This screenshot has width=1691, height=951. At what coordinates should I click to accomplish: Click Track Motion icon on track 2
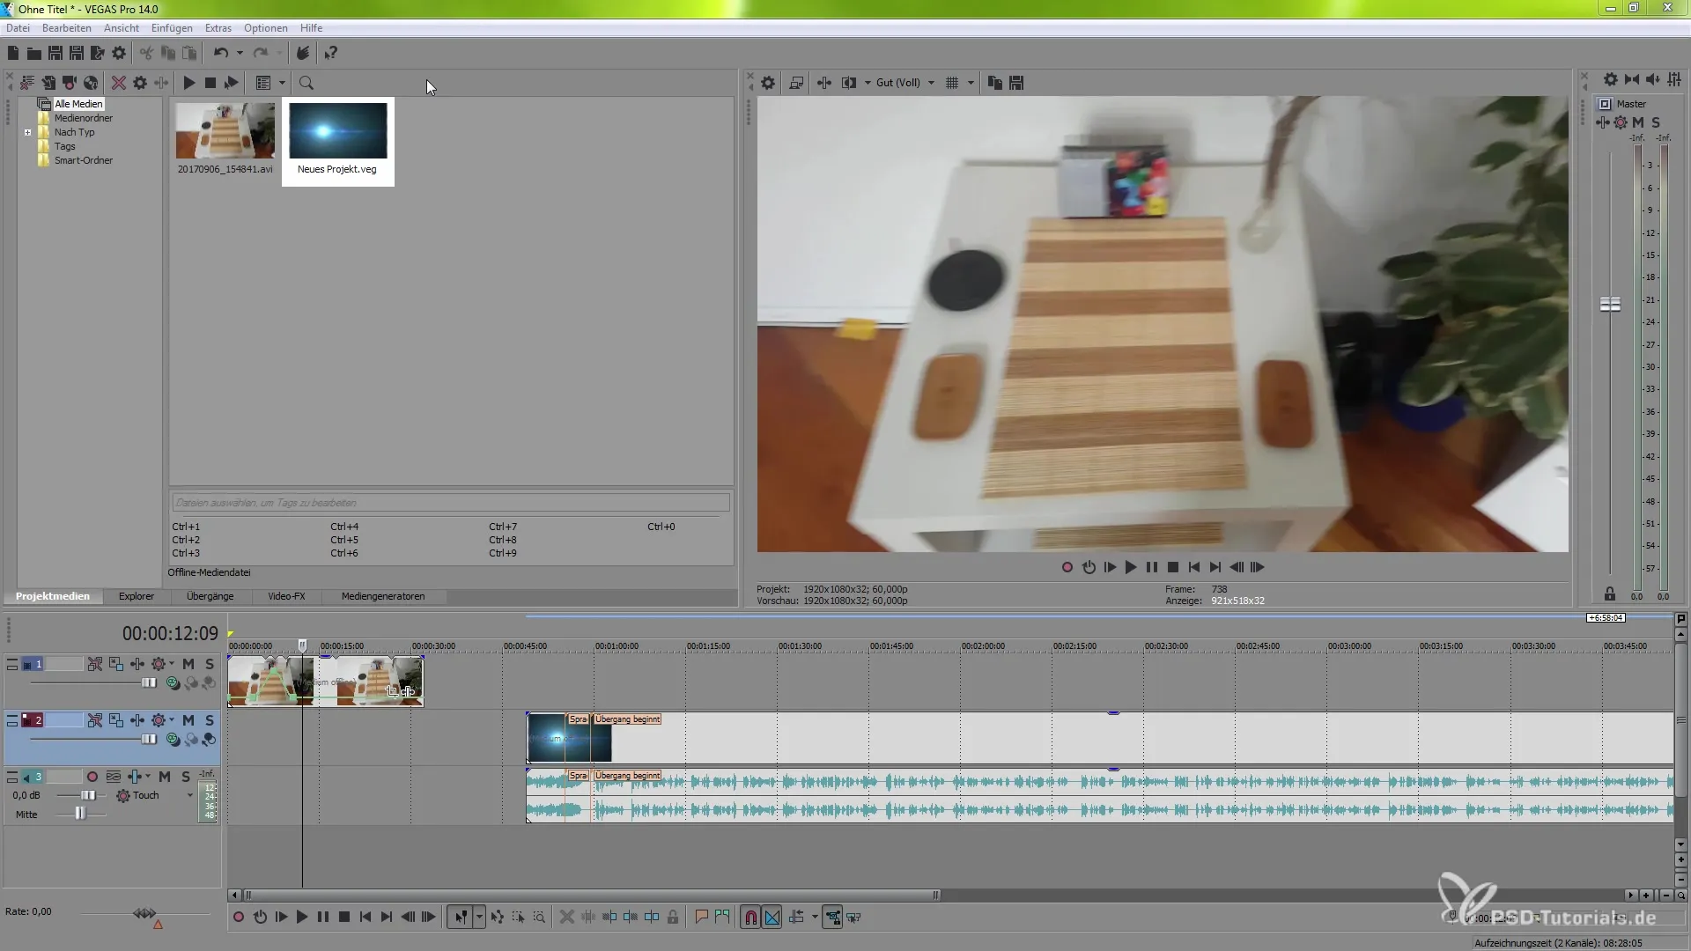(115, 720)
